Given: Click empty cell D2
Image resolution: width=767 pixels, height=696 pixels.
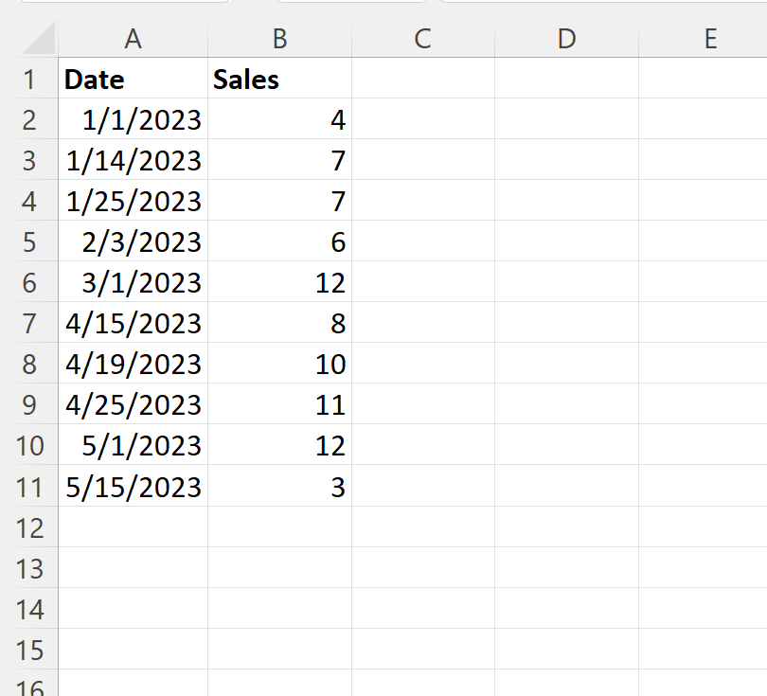Looking at the screenshot, I should pyautogui.click(x=566, y=119).
